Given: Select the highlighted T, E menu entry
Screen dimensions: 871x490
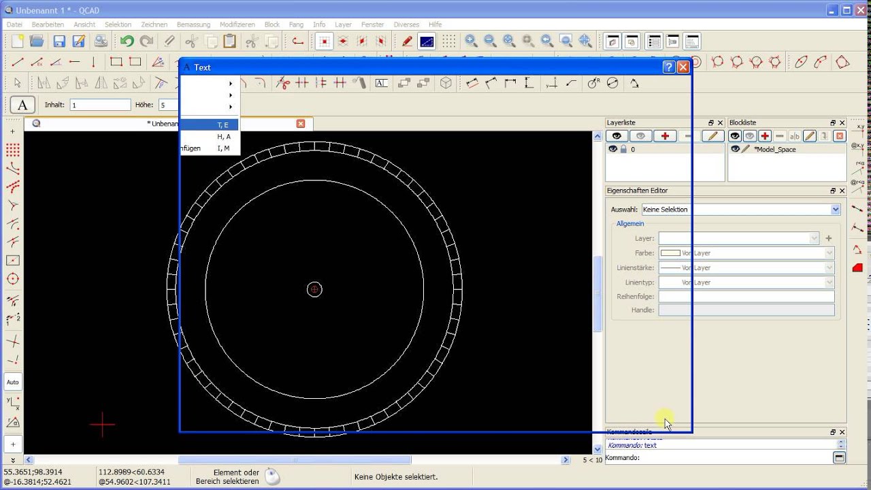Looking at the screenshot, I should (x=210, y=125).
